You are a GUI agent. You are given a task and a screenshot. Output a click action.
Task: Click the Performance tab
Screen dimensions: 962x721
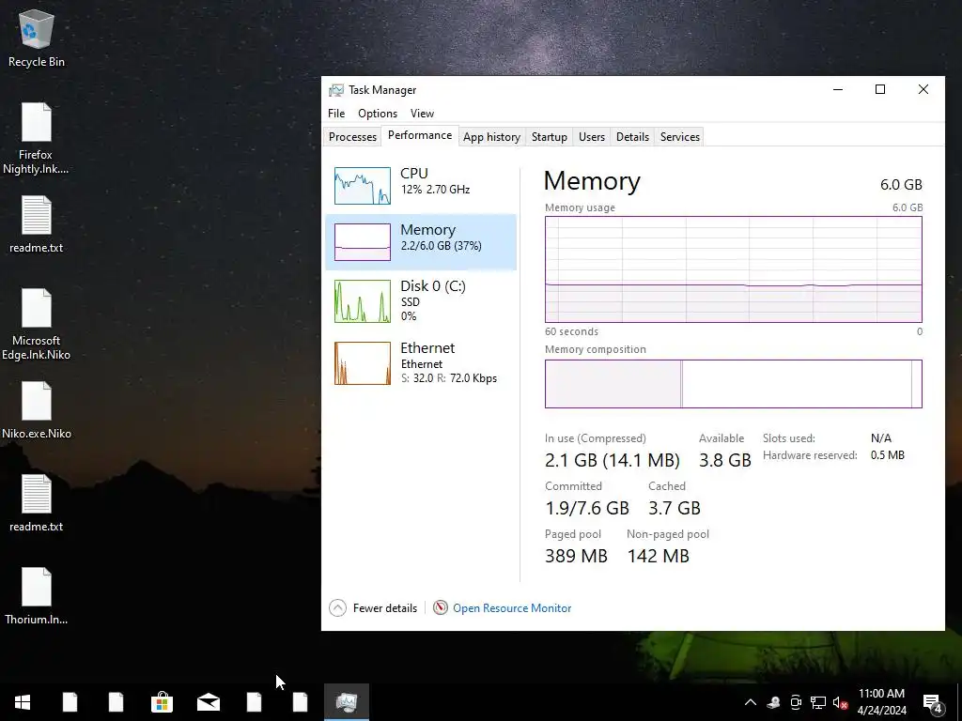420,135
